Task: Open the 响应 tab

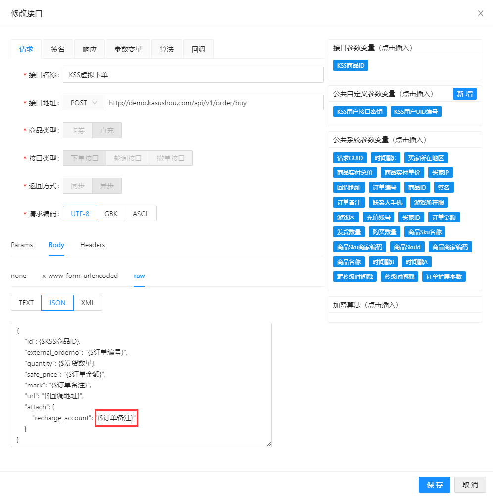Action: 90,49
